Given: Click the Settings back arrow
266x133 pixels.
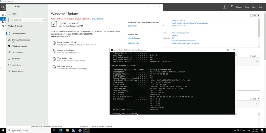Looking at the screenshot, I should [x=10, y=6].
